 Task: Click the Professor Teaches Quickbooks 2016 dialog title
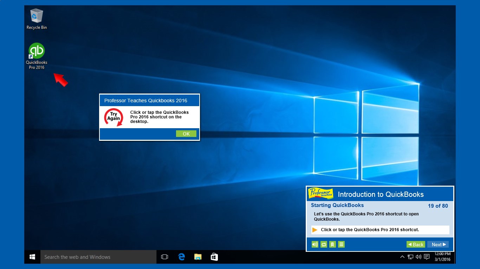(146, 101)
